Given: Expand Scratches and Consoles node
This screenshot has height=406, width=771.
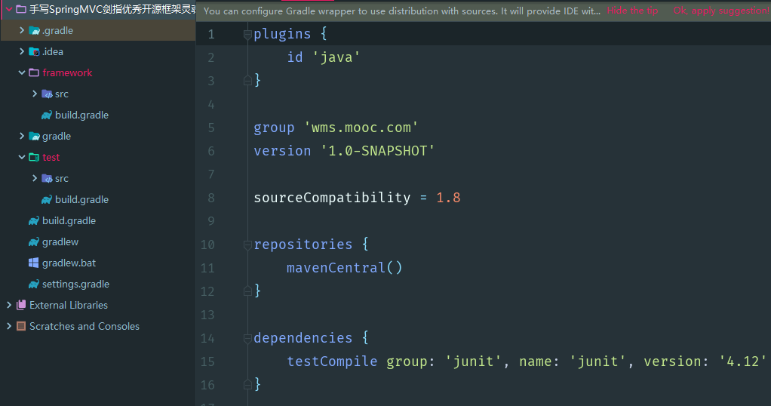Looking at the screenshot, I should click(9, 326).
